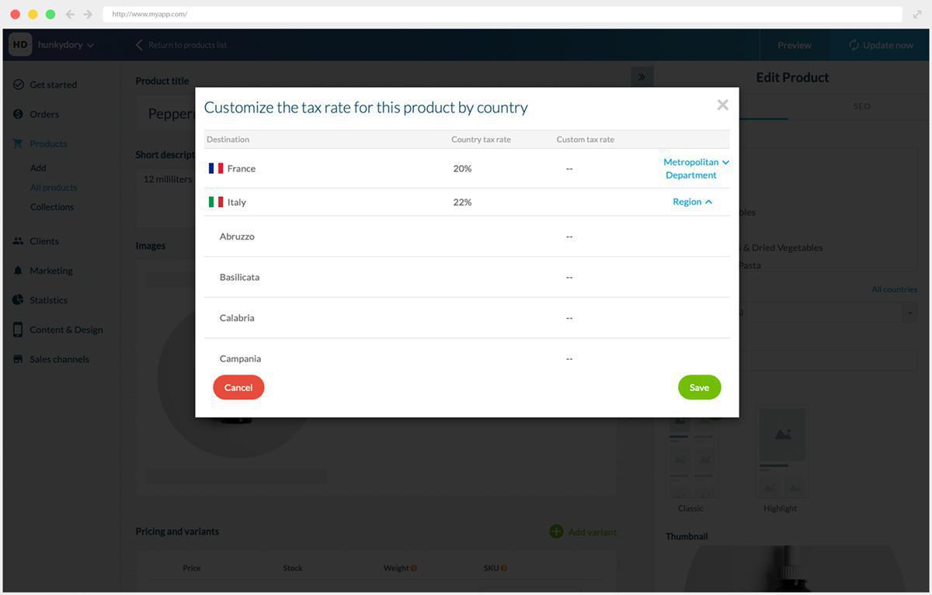Screen dimensions: 932x595
Task: Open the hunkydory account dropdown
Action: (65, 45)
